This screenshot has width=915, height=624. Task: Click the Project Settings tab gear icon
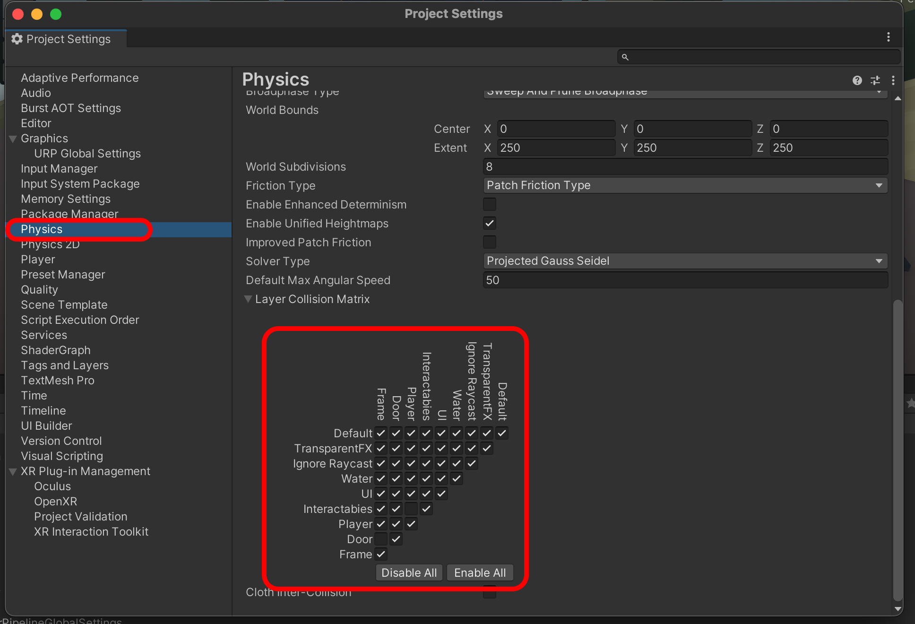pos(17,39)
